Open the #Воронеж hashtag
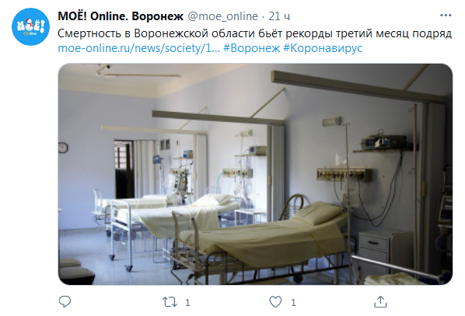 click(251, 48)
